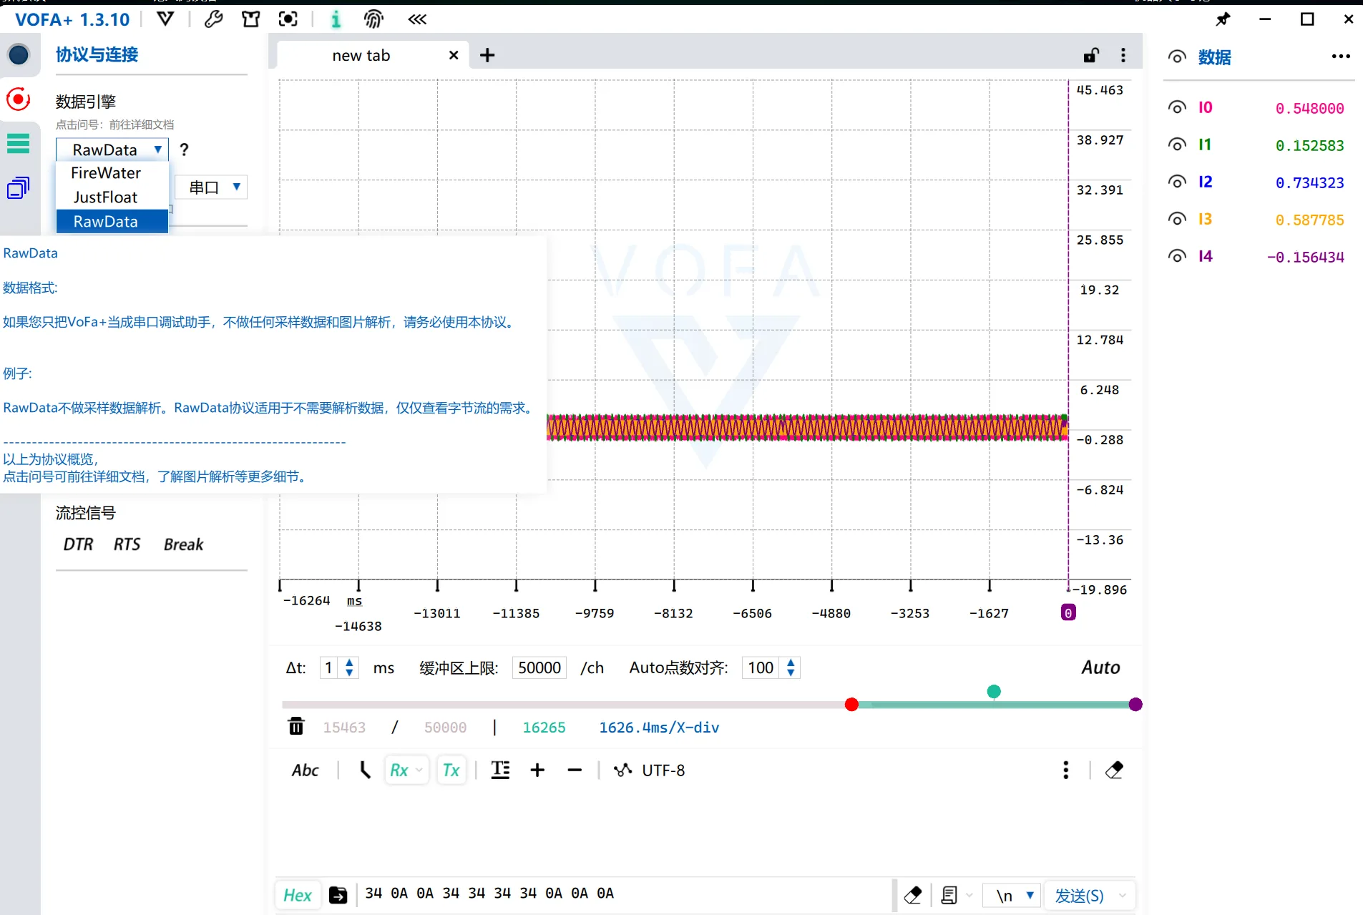This screenshot has width=1363, height=915.
Task: Click the shirt skin theme icon
Action: coord(250,19)
